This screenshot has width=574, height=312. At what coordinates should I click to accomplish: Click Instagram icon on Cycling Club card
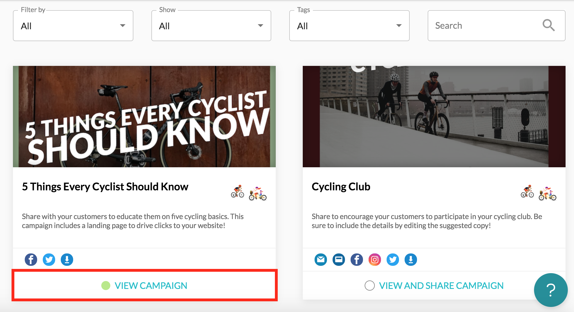375,260
